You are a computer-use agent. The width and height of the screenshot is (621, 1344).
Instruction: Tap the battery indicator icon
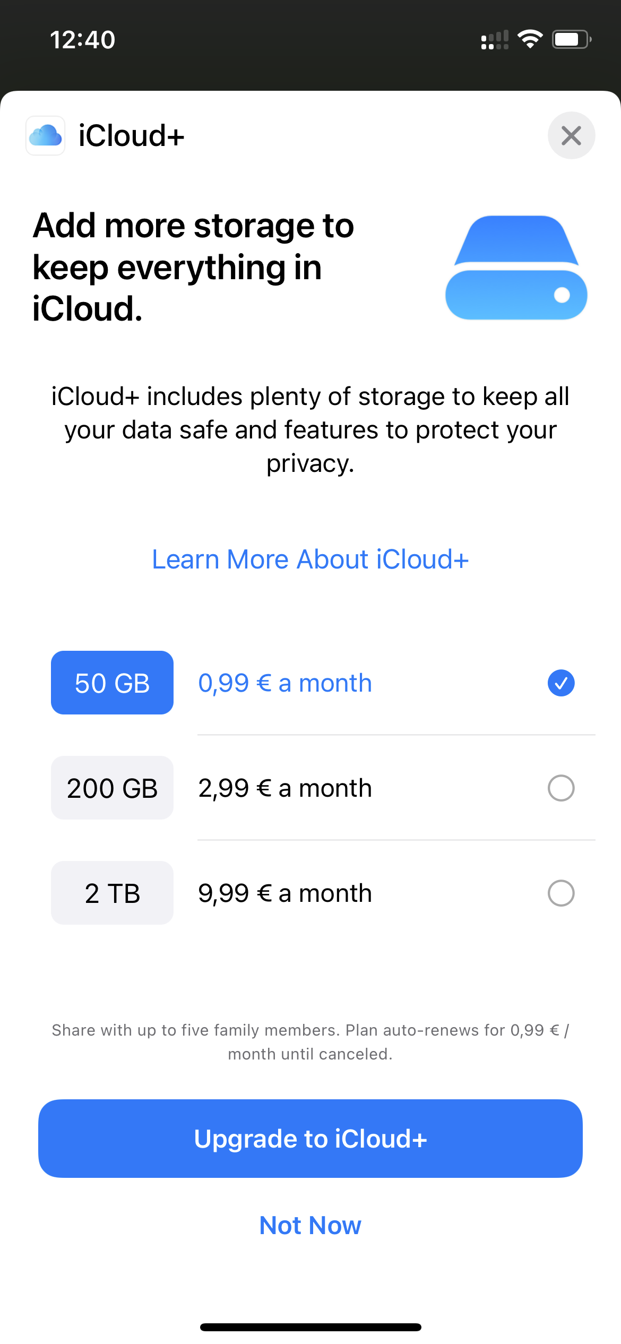(x=571, y=39)
